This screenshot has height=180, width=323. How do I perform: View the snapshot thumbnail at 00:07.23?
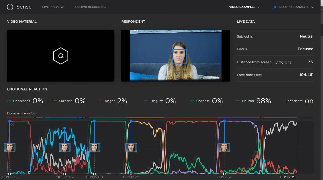(131, 147)
